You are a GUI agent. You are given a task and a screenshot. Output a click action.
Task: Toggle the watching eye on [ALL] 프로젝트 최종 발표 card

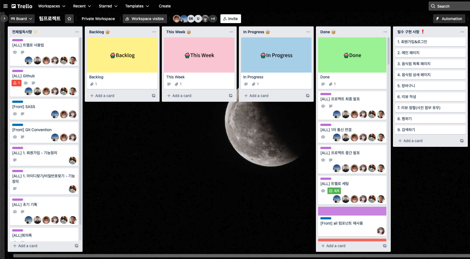click(x=323, y=106)
